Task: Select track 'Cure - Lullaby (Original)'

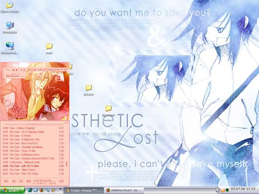Action: [33, 128]
